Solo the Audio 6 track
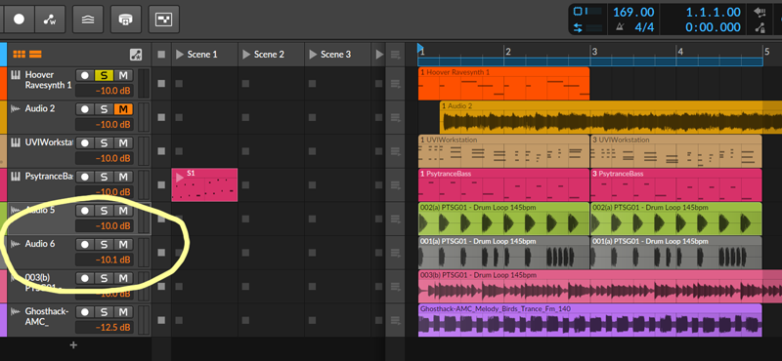This screenshot has width=782, height=361. coord(104,245)
